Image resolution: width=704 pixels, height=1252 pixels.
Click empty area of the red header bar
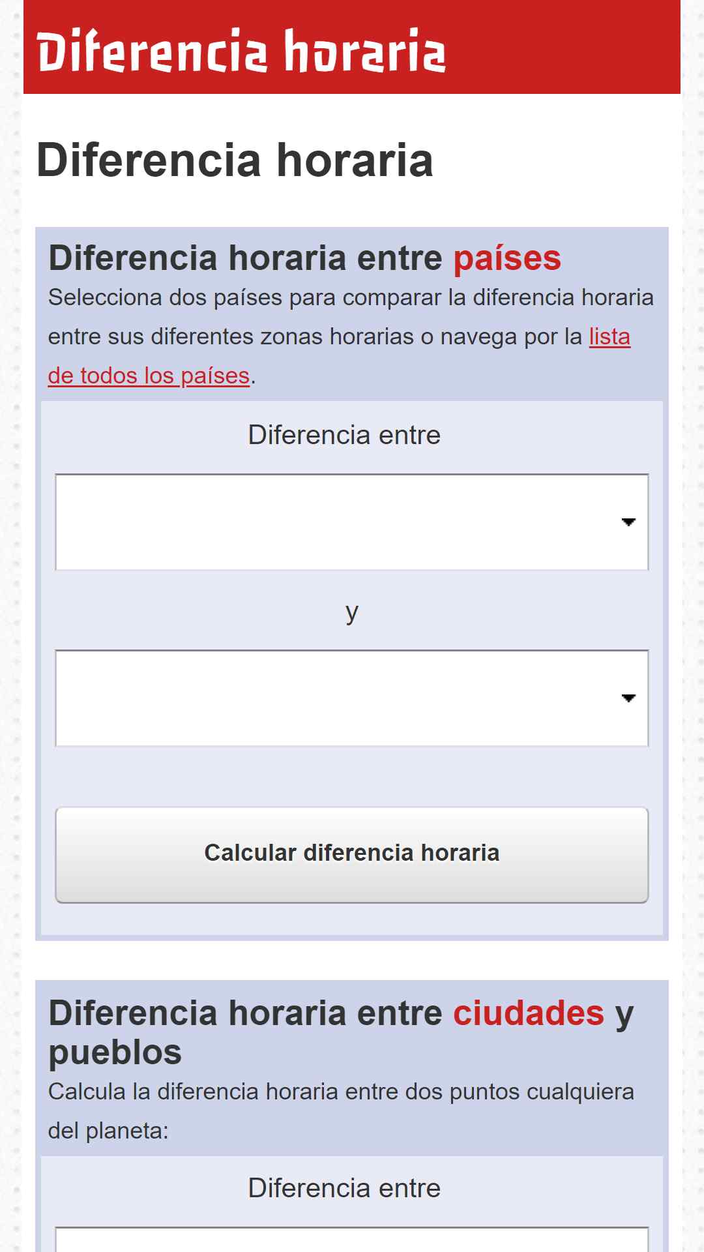pyautogui.click(x=561, y=47)
